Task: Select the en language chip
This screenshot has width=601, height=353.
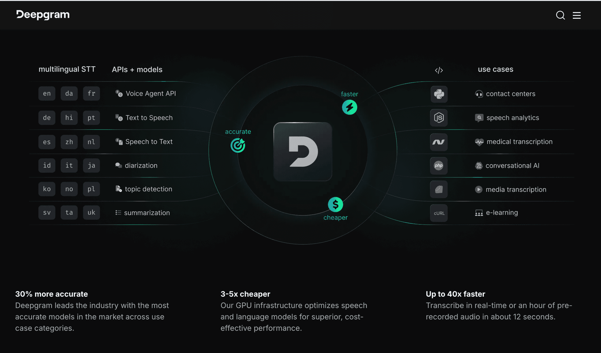Action: pos(47,94)
